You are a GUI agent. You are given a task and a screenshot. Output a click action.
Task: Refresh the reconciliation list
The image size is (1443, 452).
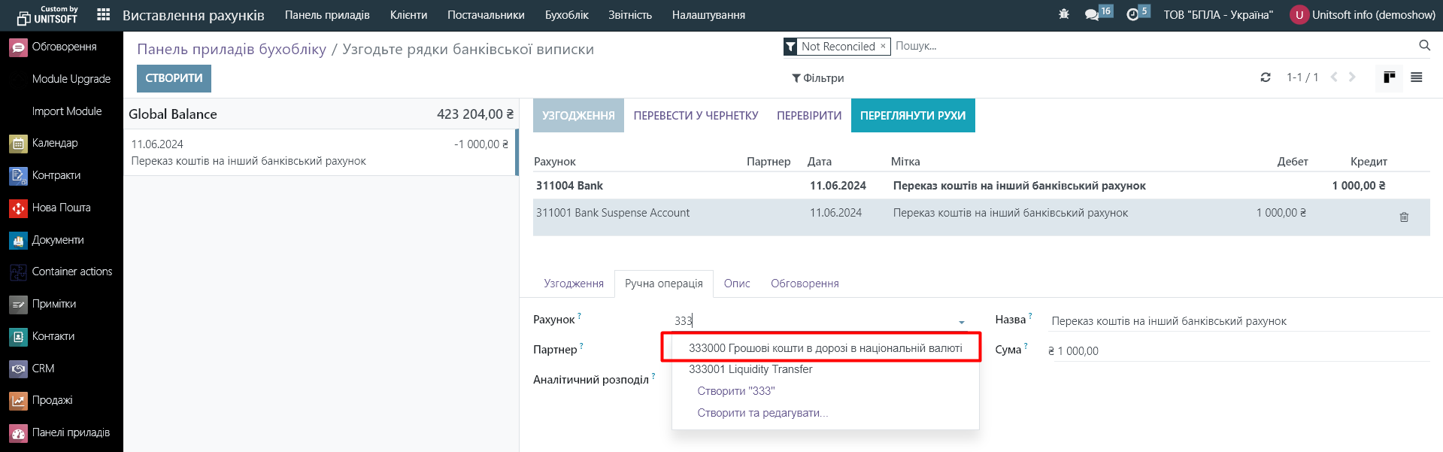tap(1266, 77)
